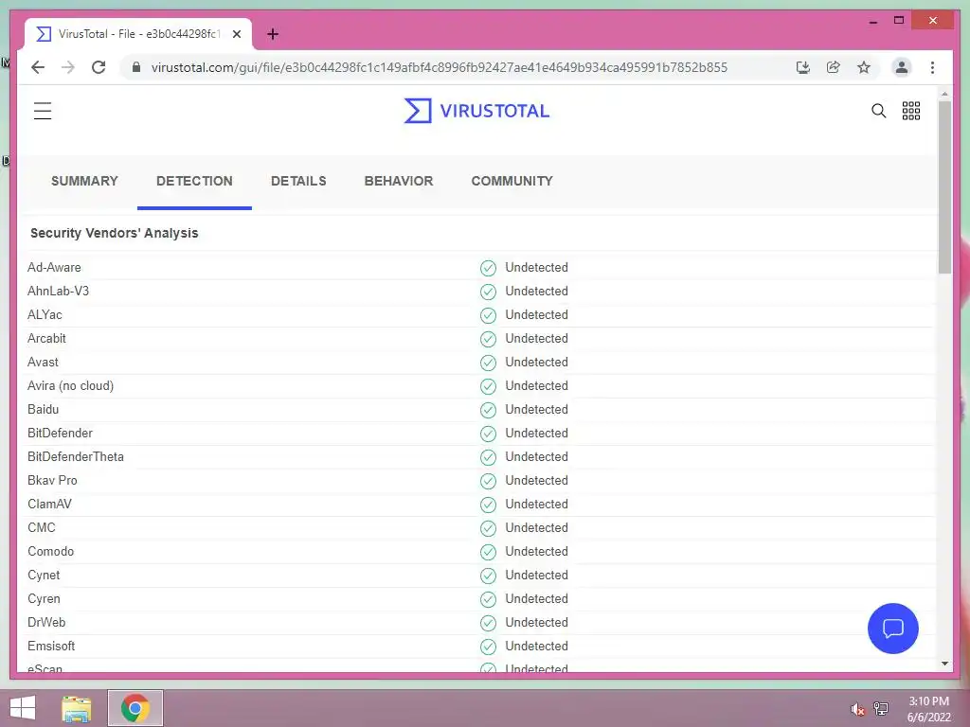Screen dimensions: 970x727
Task: Click the green checkmark in ClamAV row
Action: click(488, 505)
